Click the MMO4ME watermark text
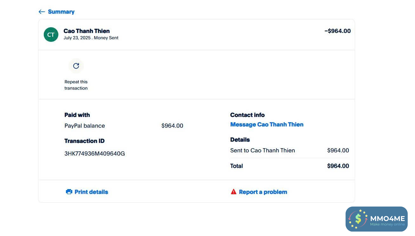 click(387, 219)
